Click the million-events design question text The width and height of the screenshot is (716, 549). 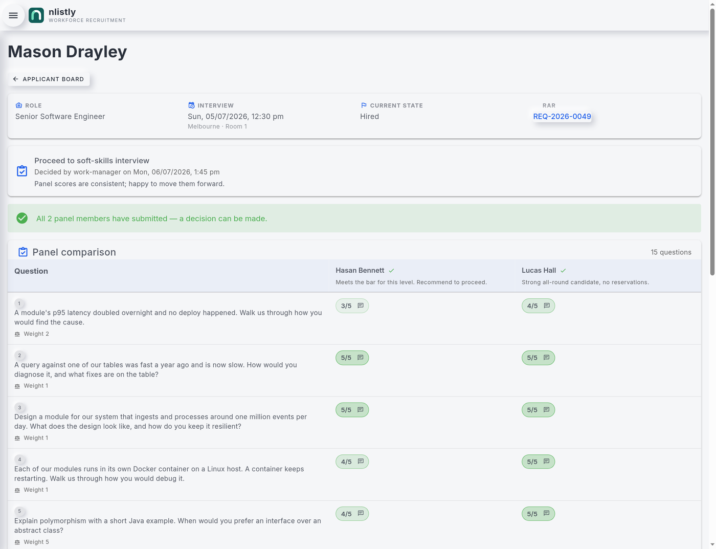click(x=161, y=422)
